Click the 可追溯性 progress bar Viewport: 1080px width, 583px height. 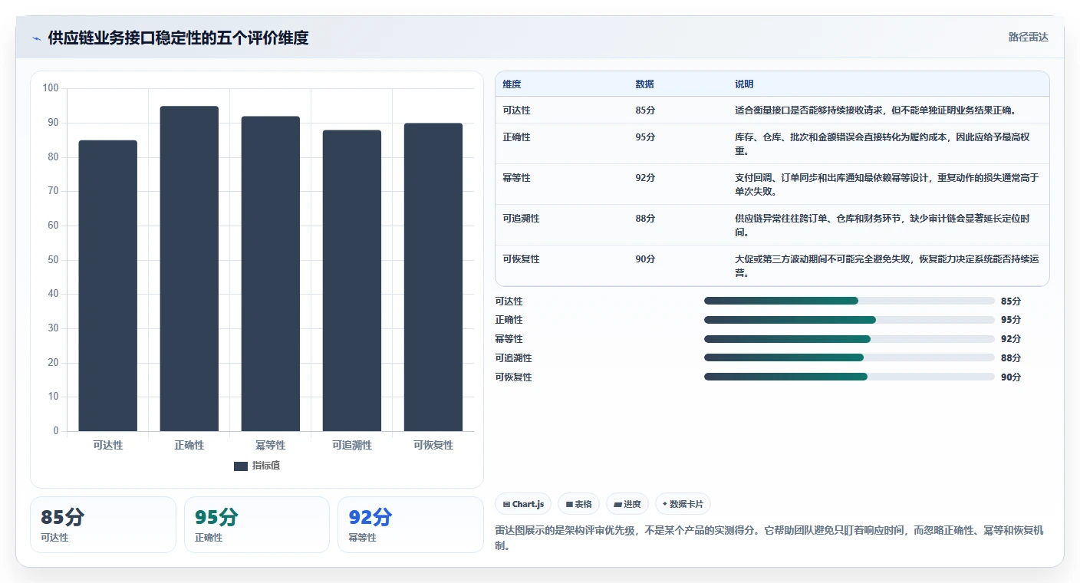pyautogui.click(x=849, y=357)
